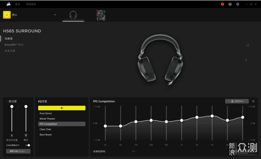This screenshot has width=261, height=159.
Task: Open the FPS Competition preset options menu
Action: coord(83,124)
